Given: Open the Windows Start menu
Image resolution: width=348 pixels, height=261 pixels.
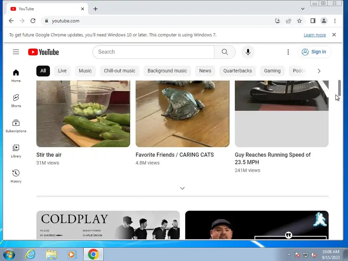Looking at the screenshot, I should (9, 254).
